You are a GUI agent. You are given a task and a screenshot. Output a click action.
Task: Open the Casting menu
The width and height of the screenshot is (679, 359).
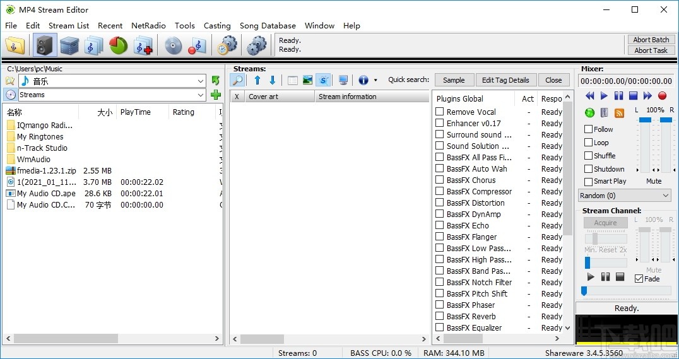pos(217,25)
